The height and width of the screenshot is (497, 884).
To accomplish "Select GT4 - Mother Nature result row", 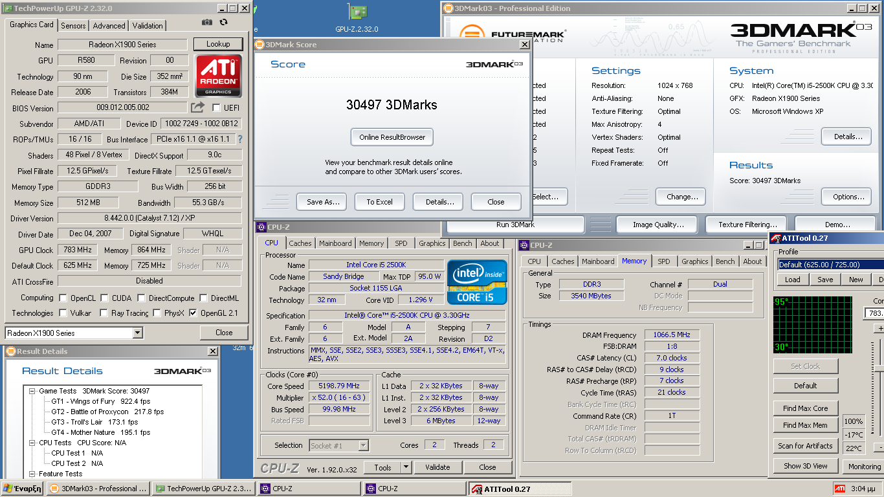I will click(101, 432).
